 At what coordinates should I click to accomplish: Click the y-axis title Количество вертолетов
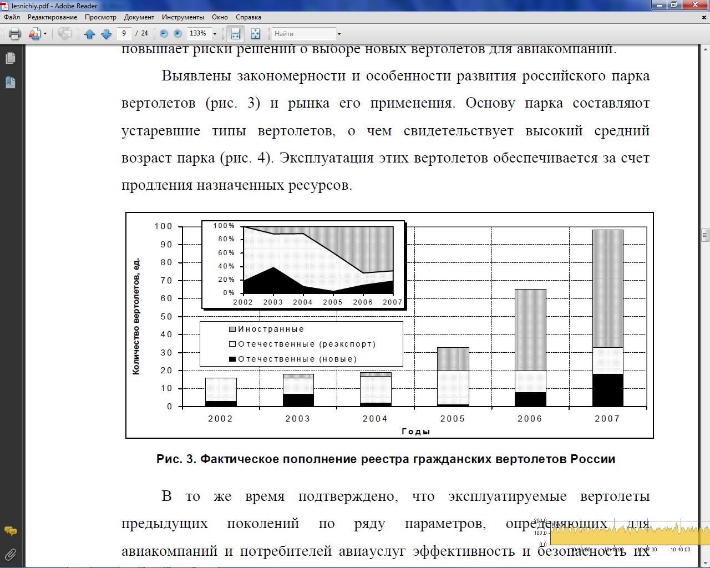[136, 316]
